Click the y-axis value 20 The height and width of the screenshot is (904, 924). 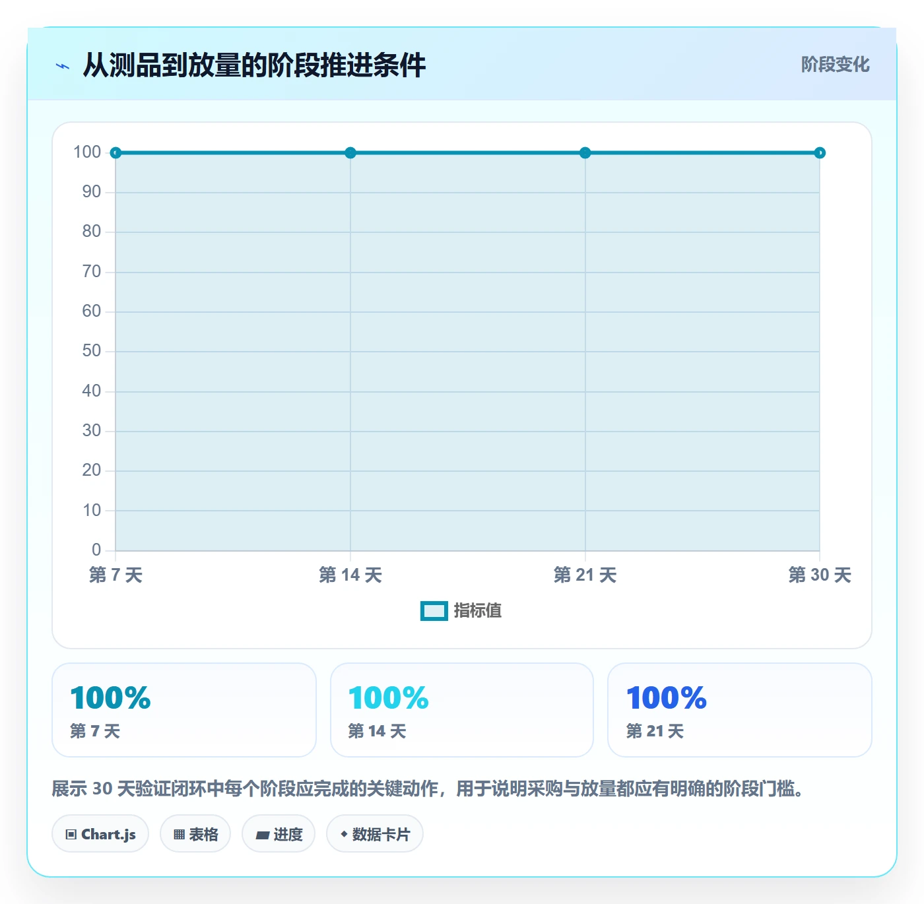pos(92,470)
